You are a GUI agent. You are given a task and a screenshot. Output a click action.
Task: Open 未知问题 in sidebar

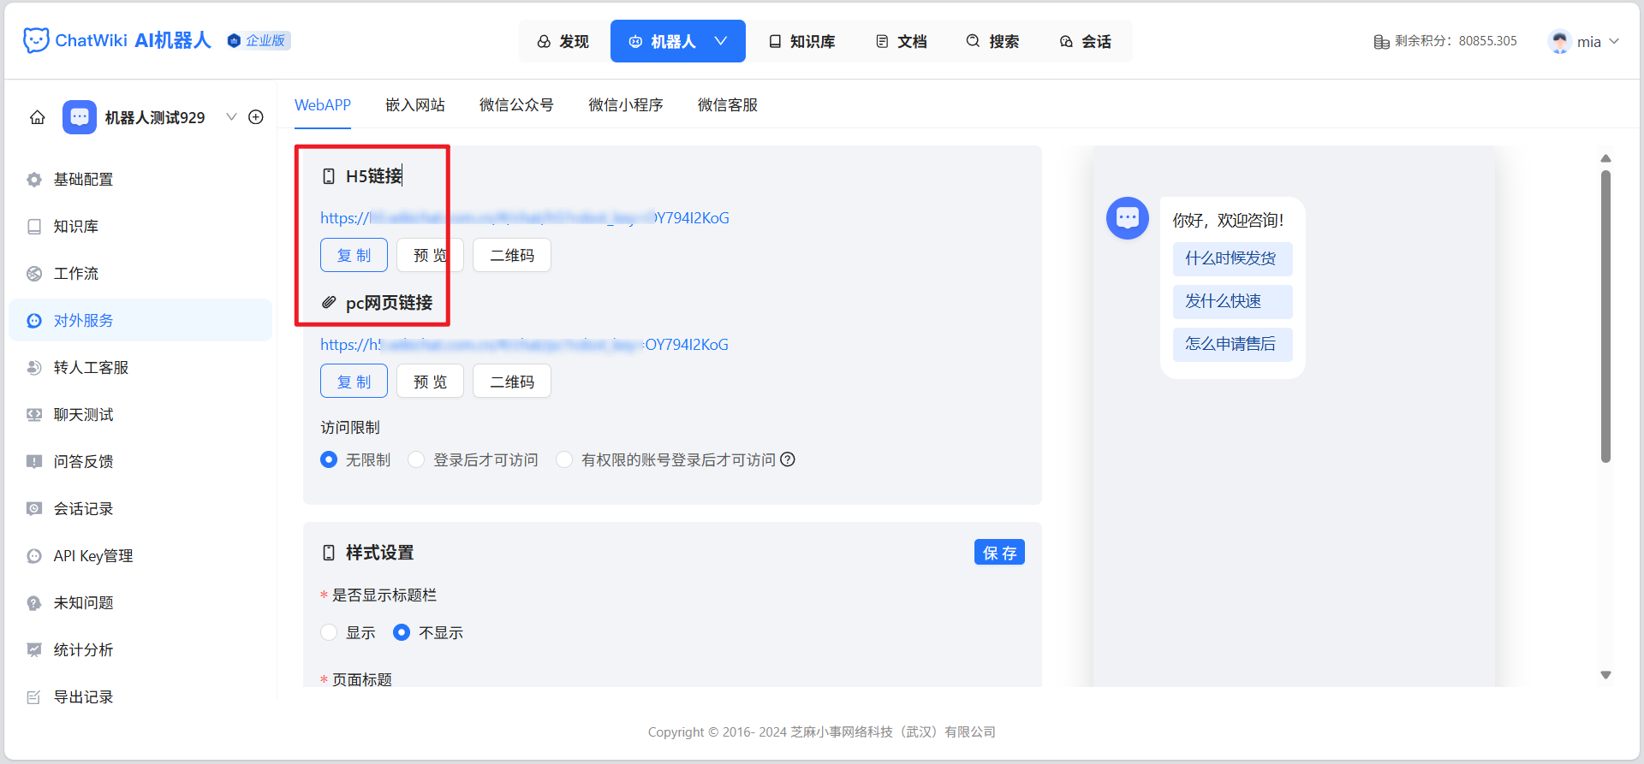pyautogui.click(x=140, y=602)
